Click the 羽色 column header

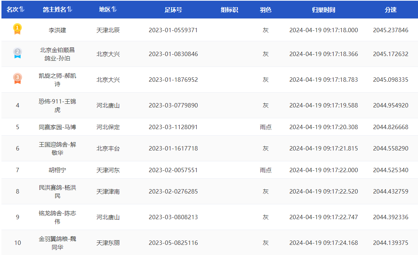tap(266, 10)
